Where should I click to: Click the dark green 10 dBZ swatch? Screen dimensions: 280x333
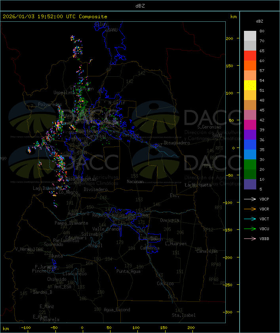pyautogui.click(x=250, y=174)
